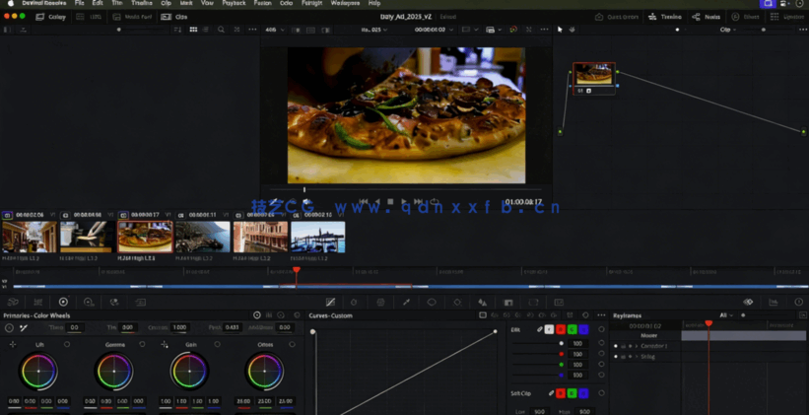Screen dimensions: 809x415
Task: Toggle the red channel edit button in Curves
Action: click(x=561, y=329)
